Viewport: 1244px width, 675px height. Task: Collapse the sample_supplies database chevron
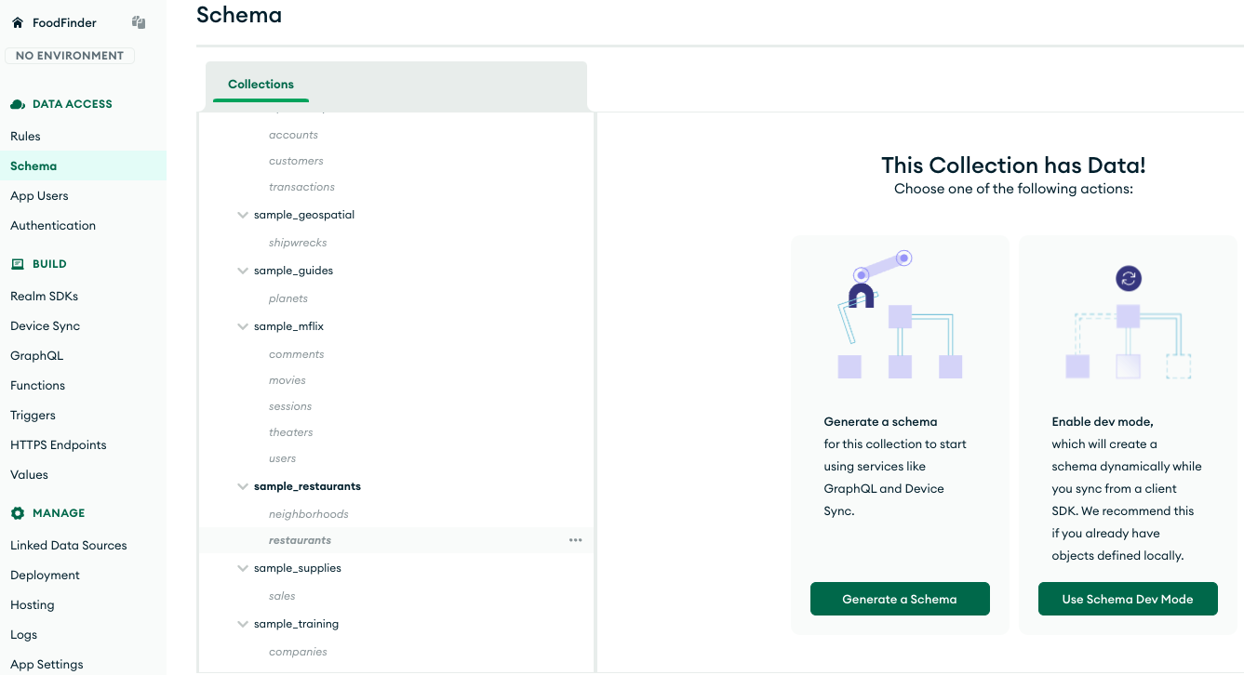243,568
